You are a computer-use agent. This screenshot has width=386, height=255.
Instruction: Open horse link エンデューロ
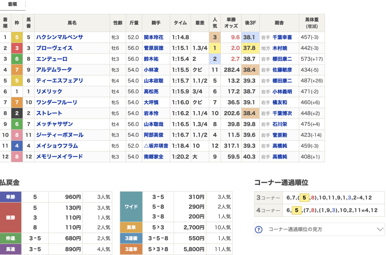(x=52, y=59)
